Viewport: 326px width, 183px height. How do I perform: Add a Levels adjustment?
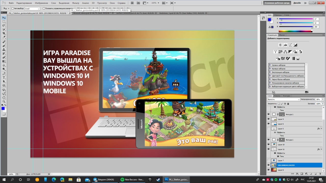coord(286,45)
